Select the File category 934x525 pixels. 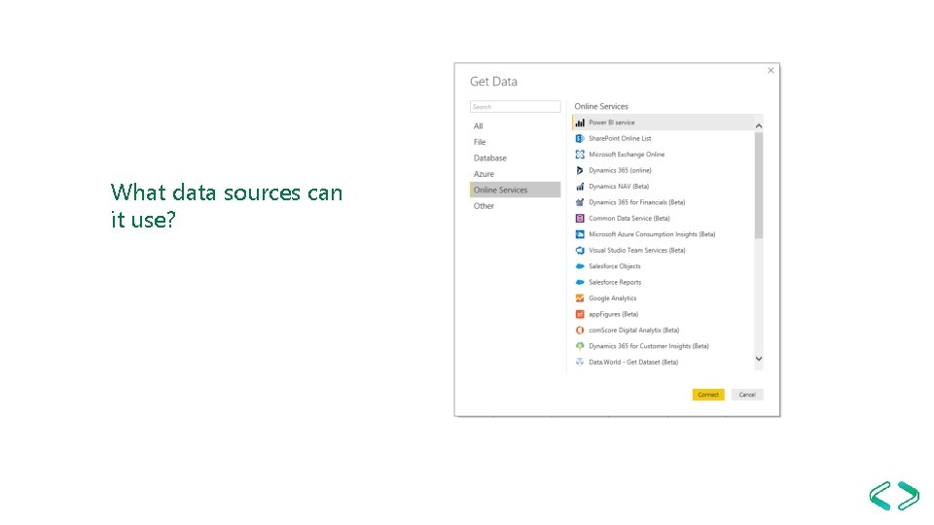pos(480,142)
